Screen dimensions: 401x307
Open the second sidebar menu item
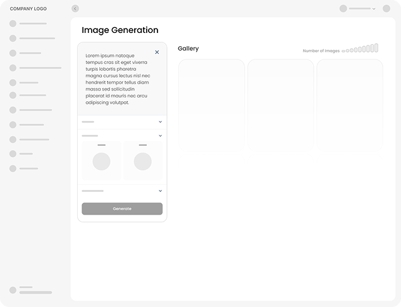coord(36,38)
